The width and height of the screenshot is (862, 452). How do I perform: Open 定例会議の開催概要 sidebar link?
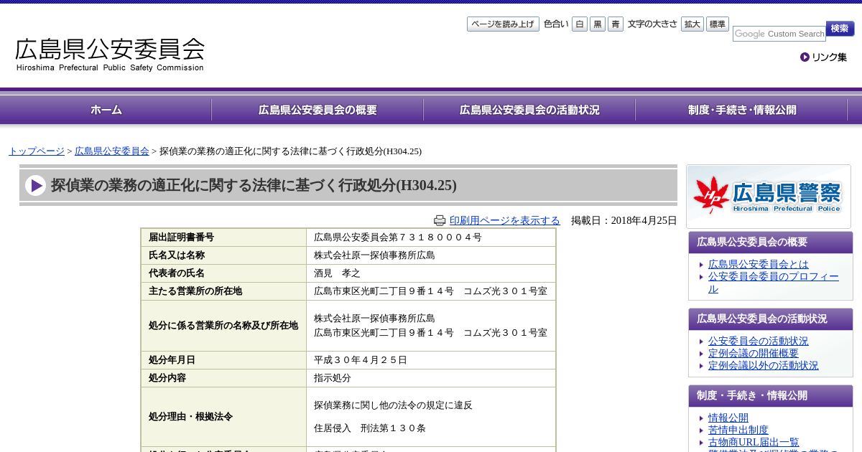pyautogui.click(x=754, y=353)
